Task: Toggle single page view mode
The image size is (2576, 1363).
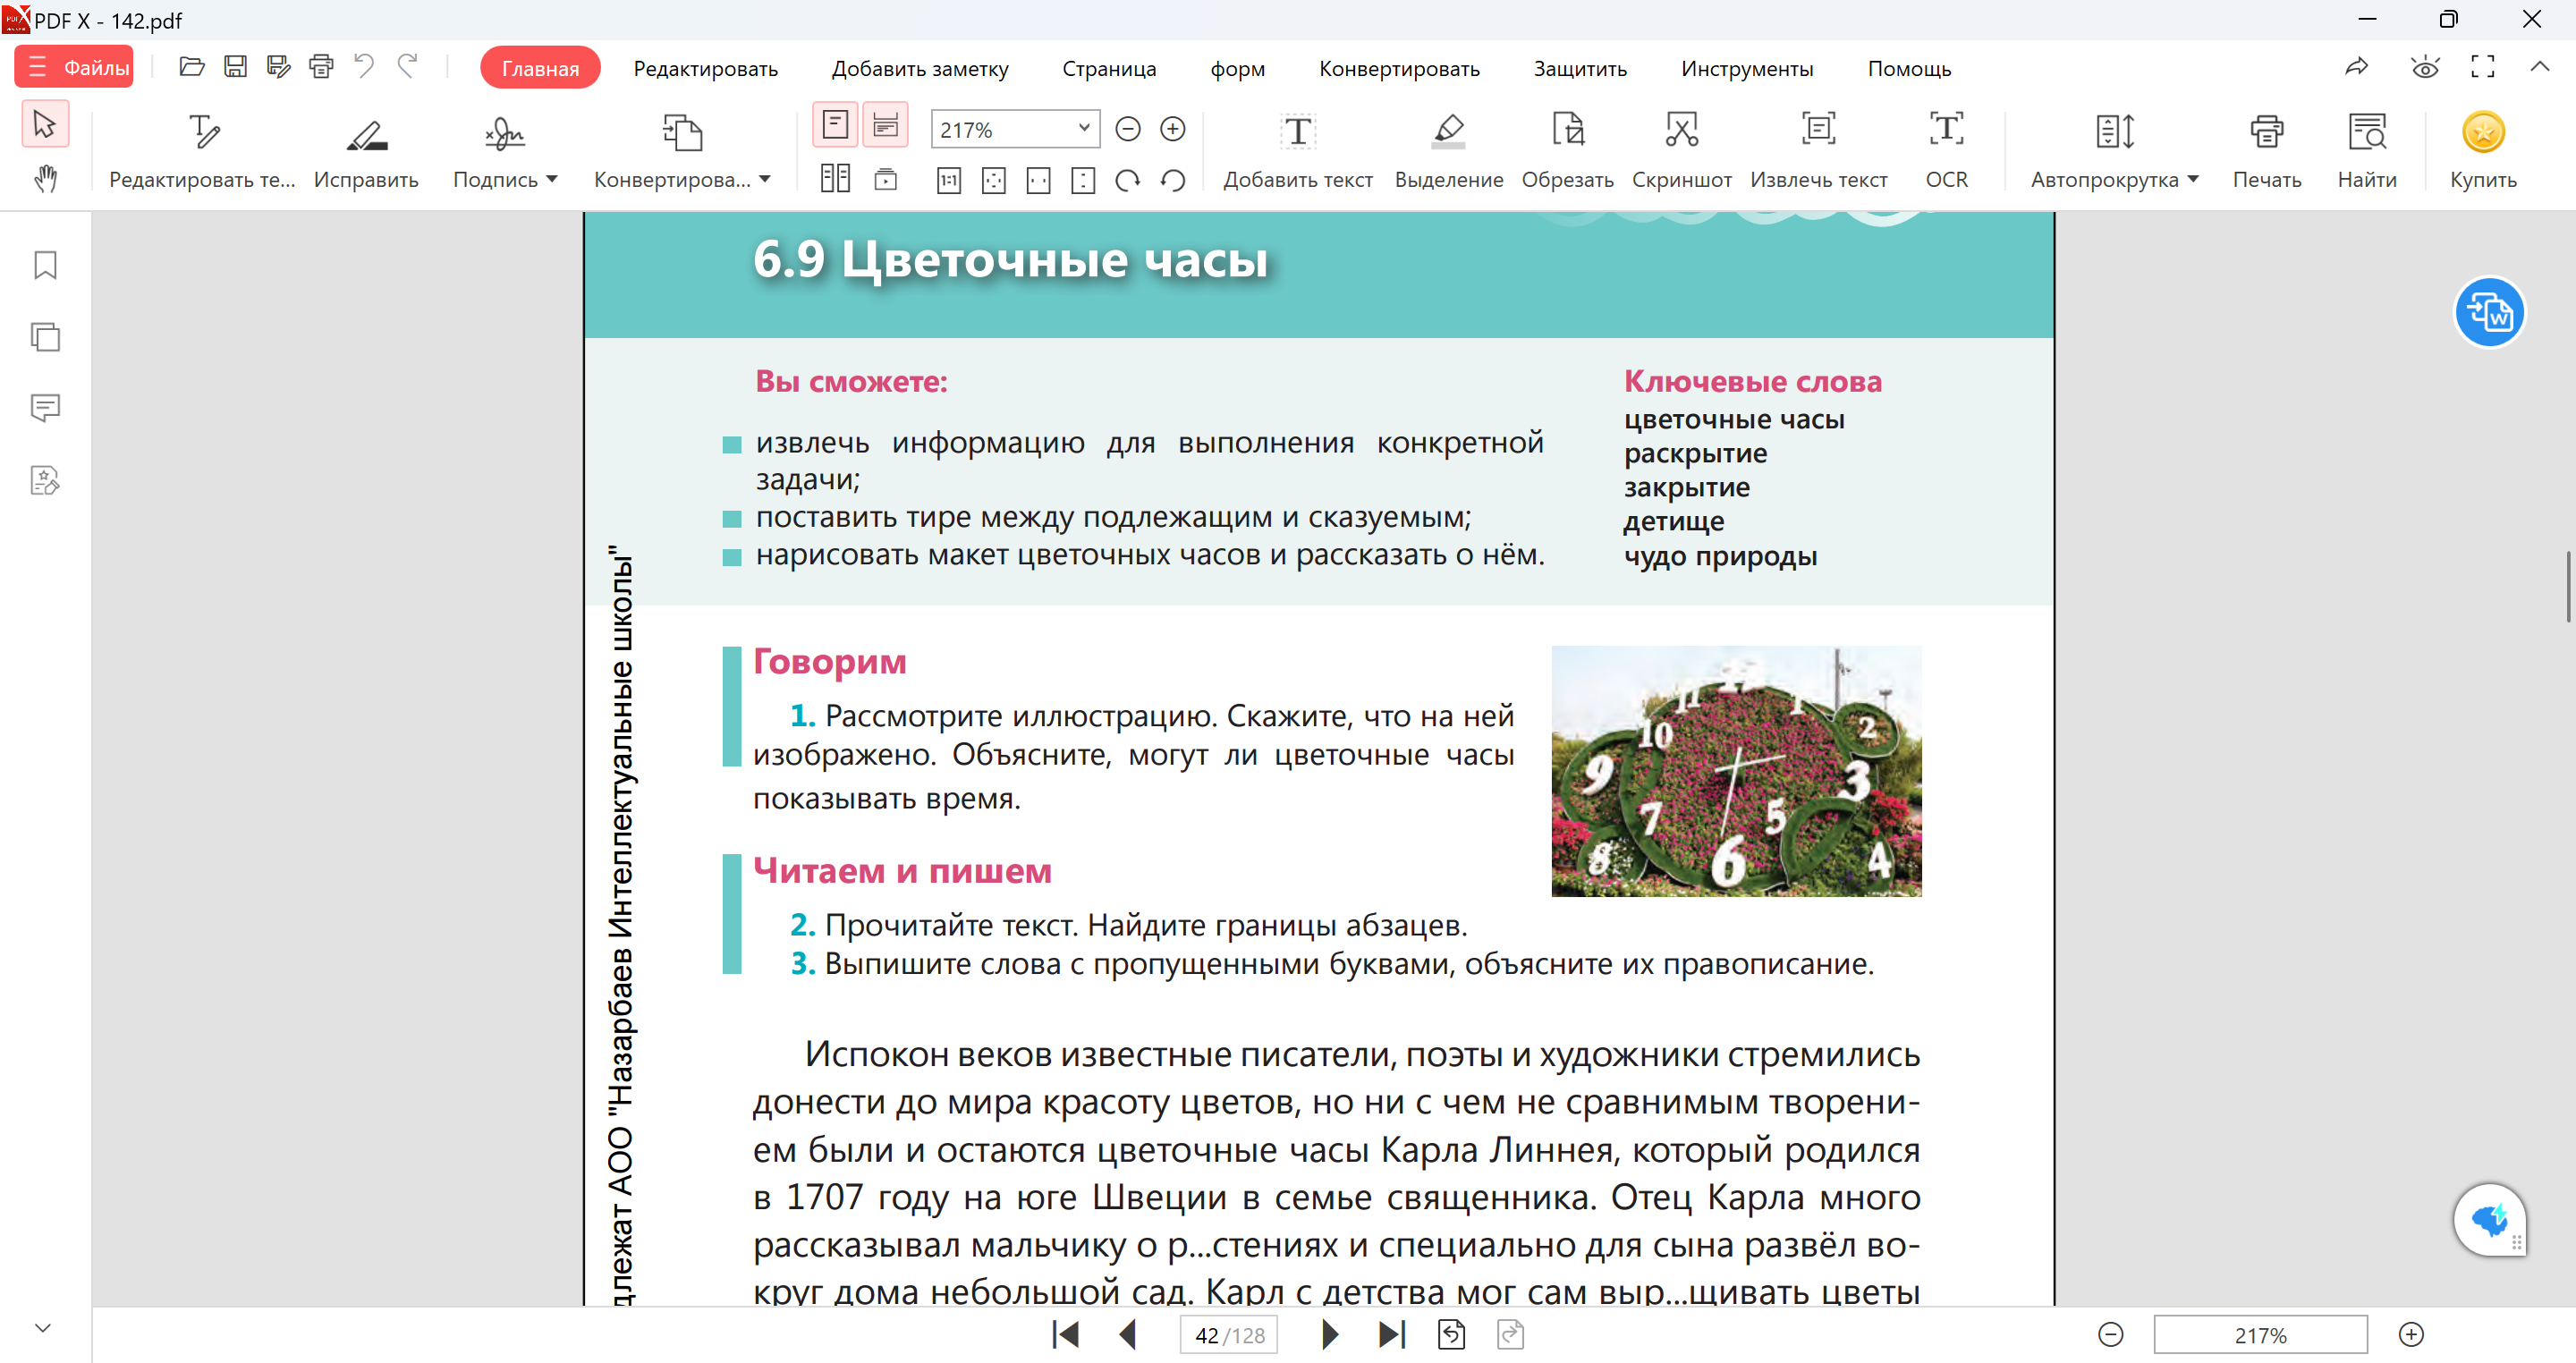Action: tap(835, 125)
